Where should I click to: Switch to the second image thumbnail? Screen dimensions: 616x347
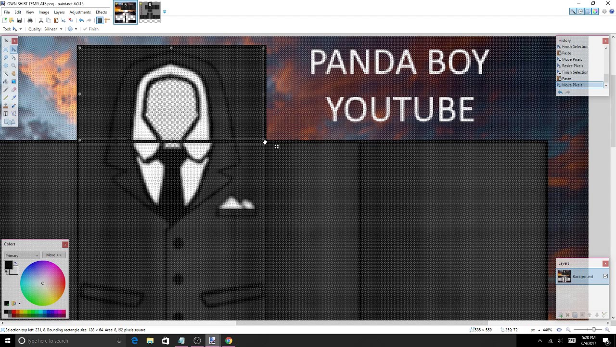(x=150, y=12)
